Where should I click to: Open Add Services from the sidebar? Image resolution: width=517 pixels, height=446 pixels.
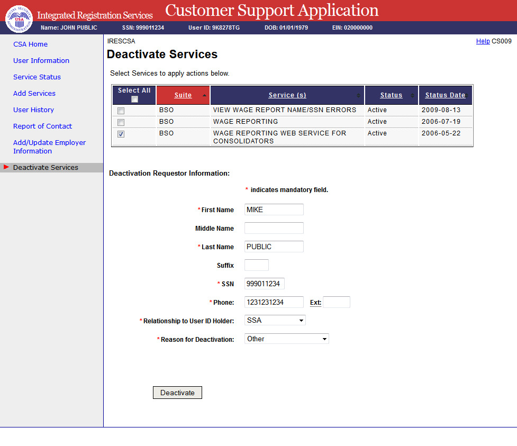pos(34,94)
